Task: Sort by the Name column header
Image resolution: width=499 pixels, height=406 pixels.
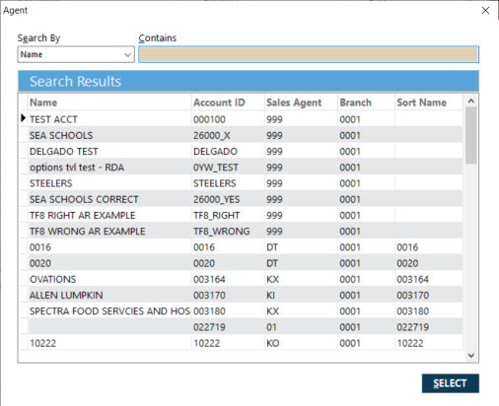Action: (x=109, y=102)
